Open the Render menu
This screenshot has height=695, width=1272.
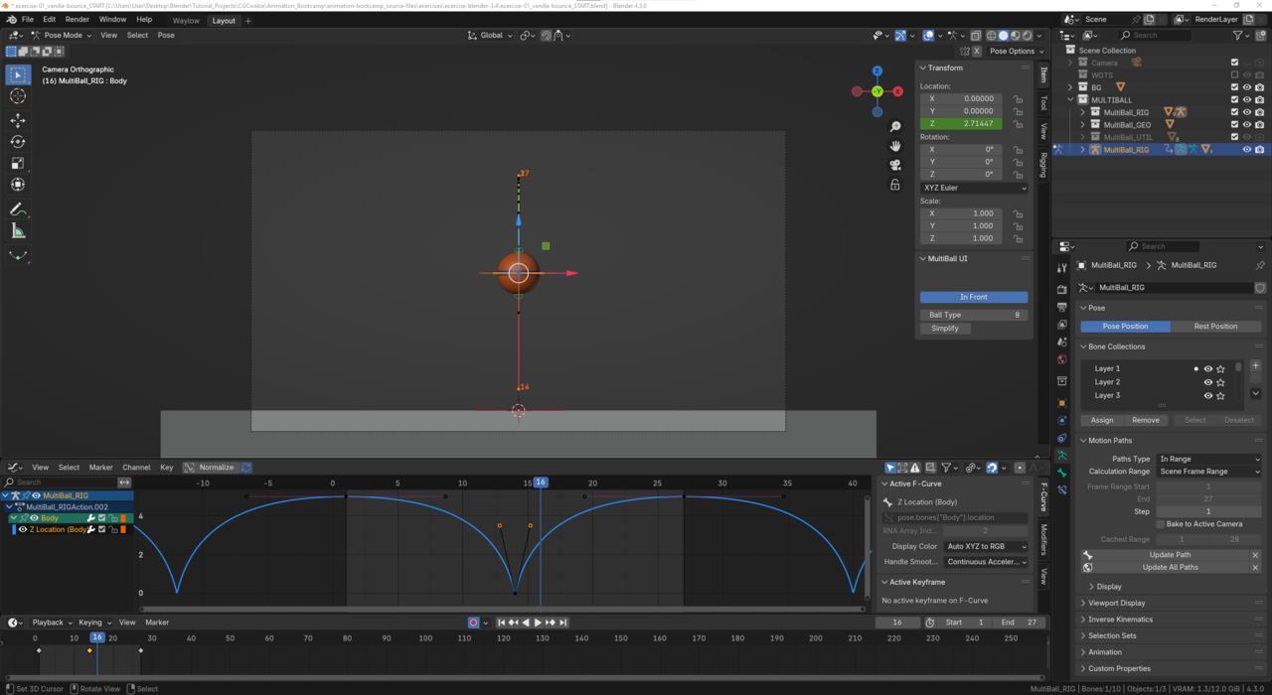pyautogui.click(x=77, y=20)
